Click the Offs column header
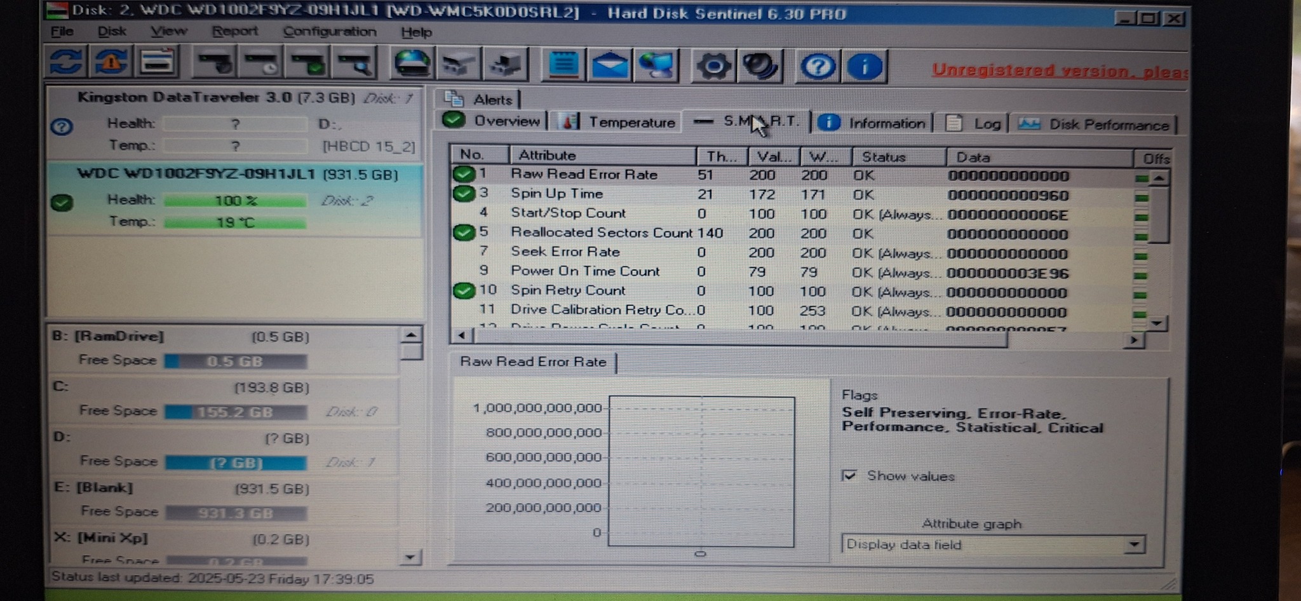Image resolution: width=1301 pixels, height=601 pixels. pos(1154,159)
